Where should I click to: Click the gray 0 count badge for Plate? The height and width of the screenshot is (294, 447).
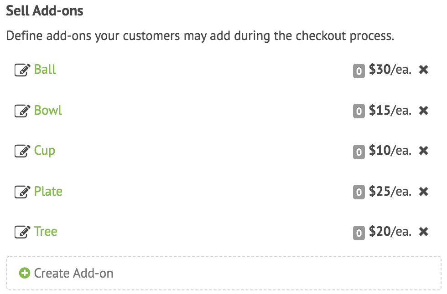tap(359, 193)
